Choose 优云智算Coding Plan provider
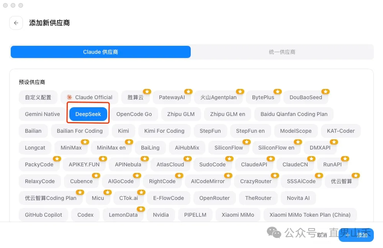383x248 pixels. click(x=51, y=198)
